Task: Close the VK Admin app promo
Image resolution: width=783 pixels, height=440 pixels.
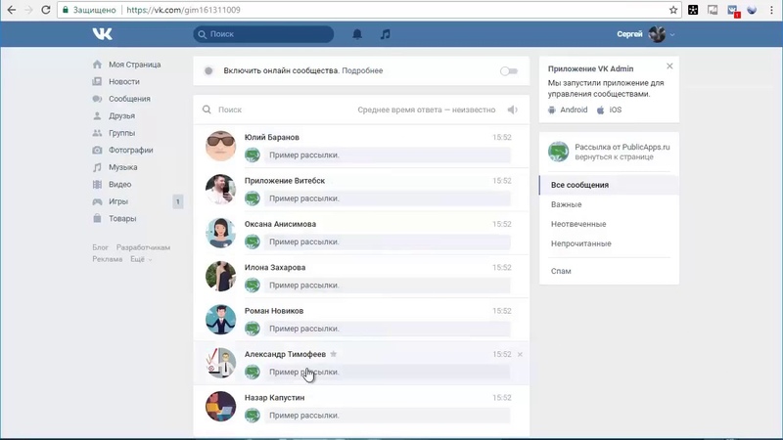Action: click(669, 66)
